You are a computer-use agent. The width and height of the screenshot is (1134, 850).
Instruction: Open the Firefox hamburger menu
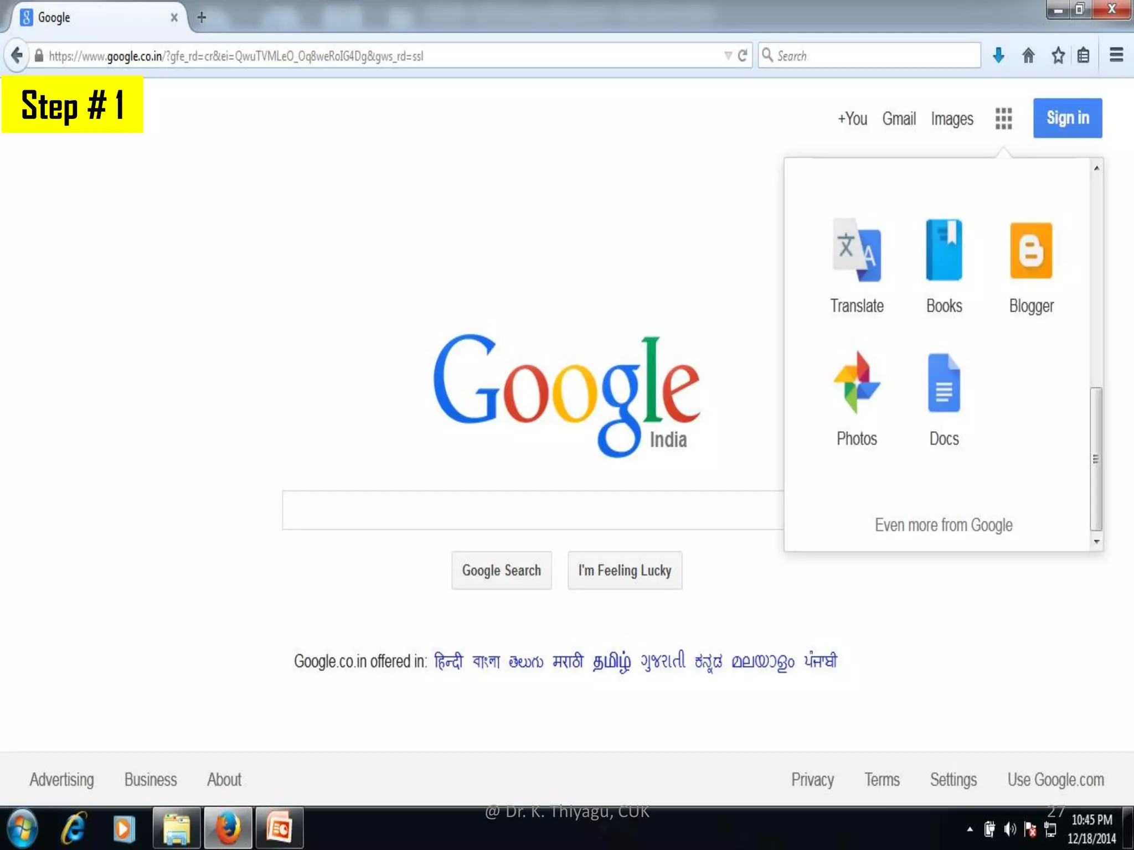(x=1116, y=55)
